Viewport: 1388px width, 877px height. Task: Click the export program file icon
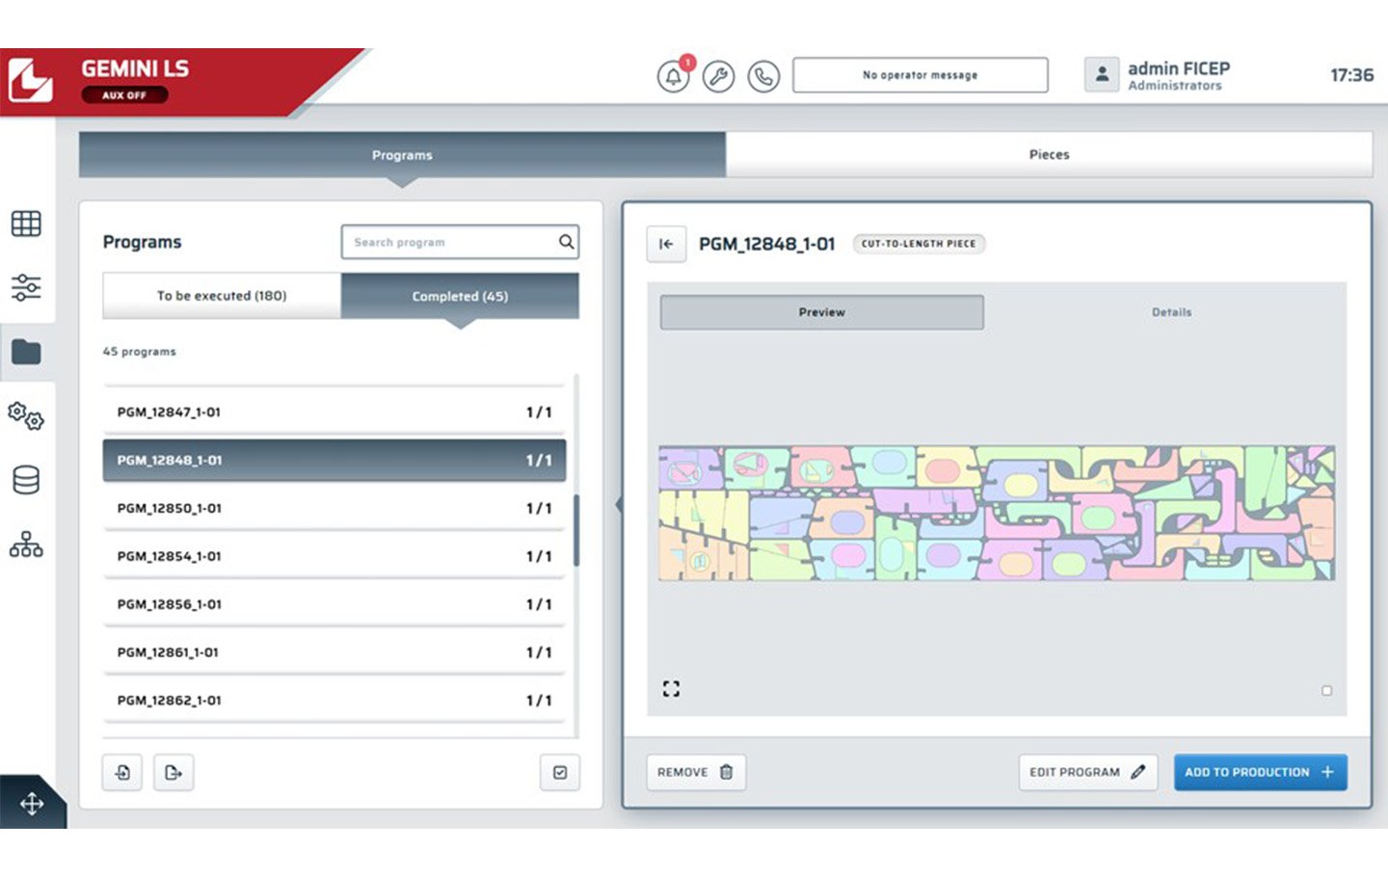click(x=173, y=772)
